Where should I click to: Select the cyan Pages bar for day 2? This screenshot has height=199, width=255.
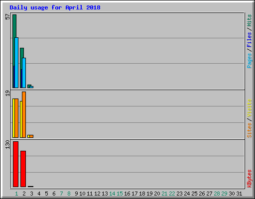coord(24,73)
